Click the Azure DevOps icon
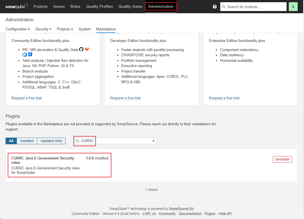Screen dimensions: 304x219 point(25,55)
